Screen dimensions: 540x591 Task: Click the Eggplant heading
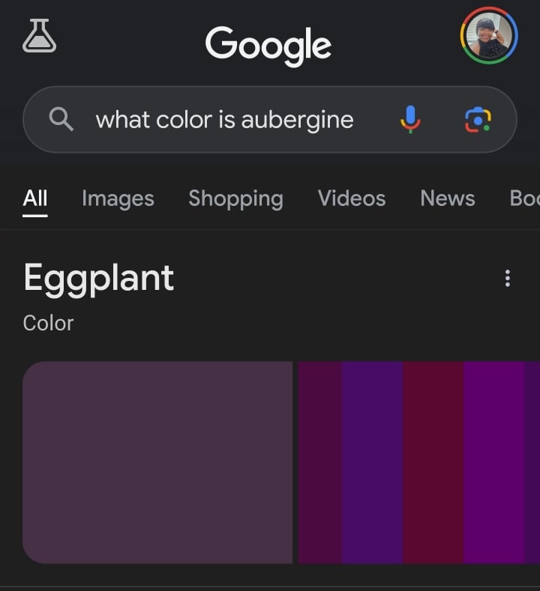(x=99, y=279)
